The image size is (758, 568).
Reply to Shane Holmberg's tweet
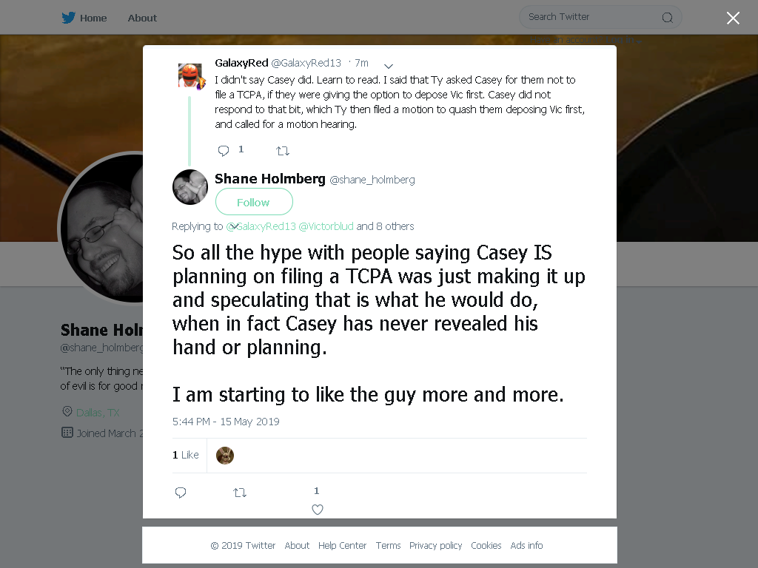click(181, 493)
